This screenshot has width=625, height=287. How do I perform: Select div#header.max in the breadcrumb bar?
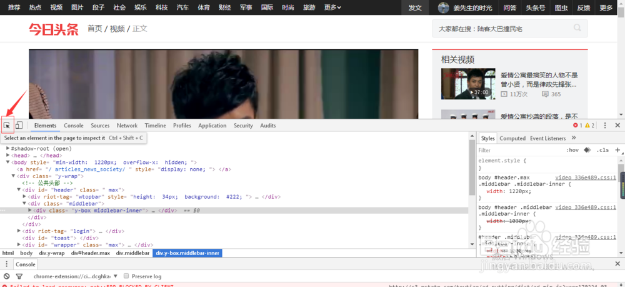click(91, 253)
